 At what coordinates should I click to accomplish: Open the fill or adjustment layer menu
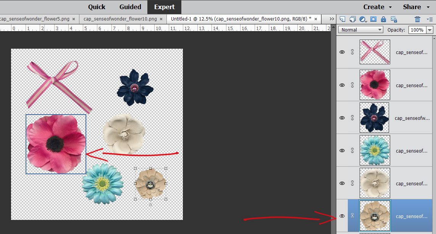coord(363,19)
